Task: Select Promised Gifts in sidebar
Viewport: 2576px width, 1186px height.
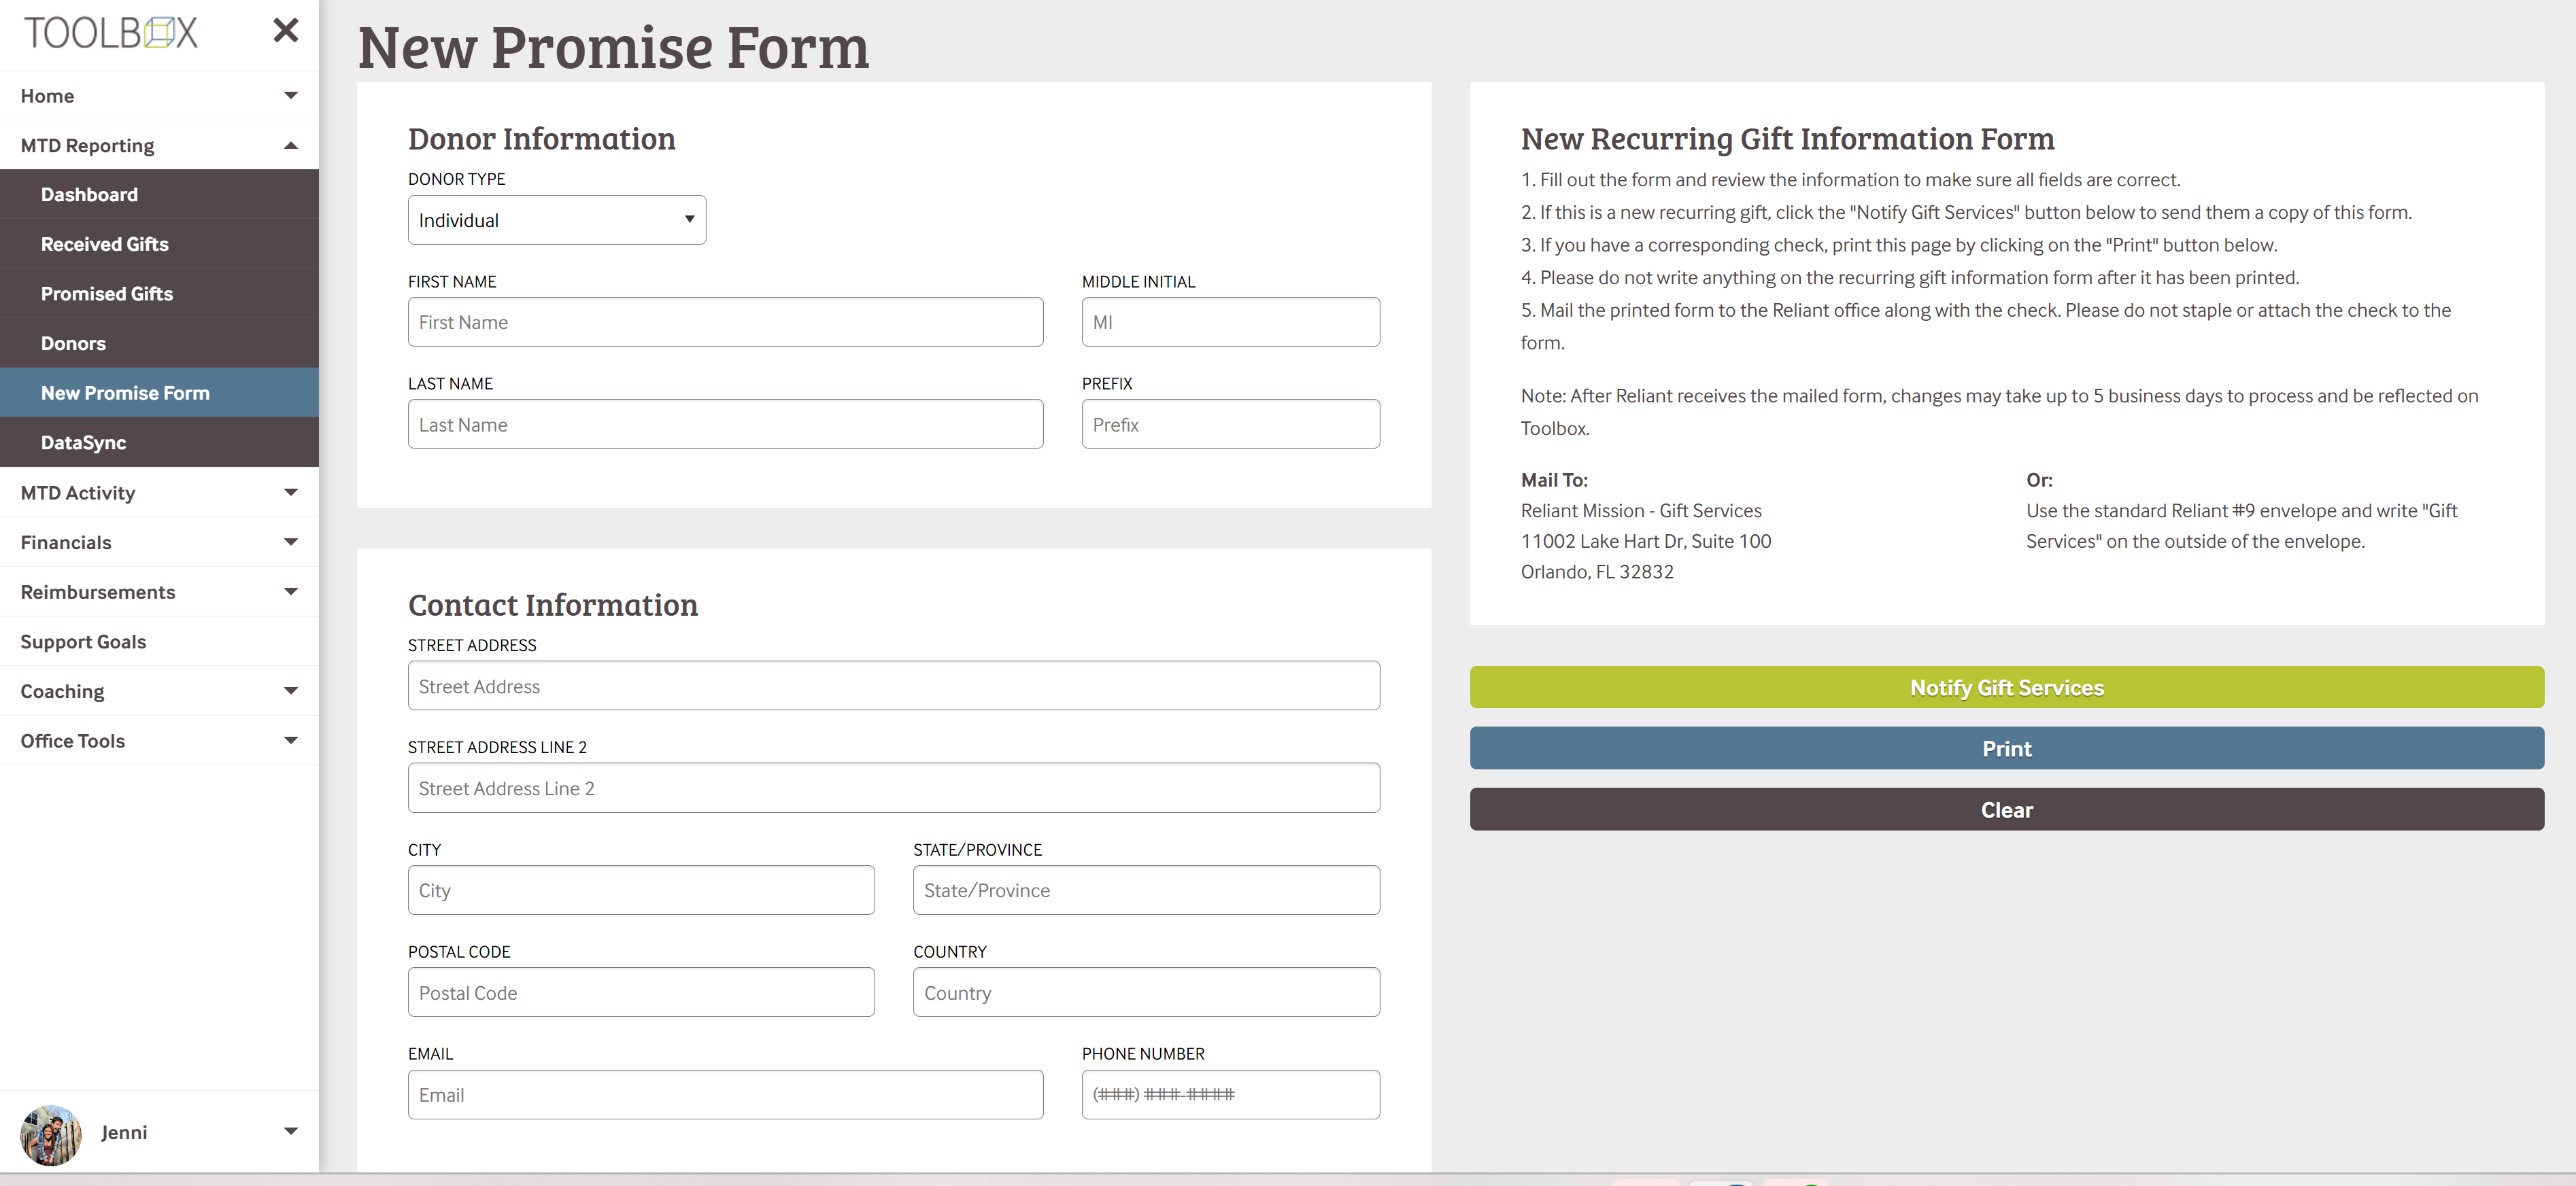Action: pyautogui.click(x=106, y=294)
